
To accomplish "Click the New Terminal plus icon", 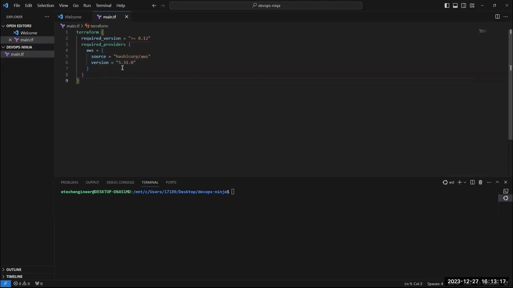I will tap(460, 182).
